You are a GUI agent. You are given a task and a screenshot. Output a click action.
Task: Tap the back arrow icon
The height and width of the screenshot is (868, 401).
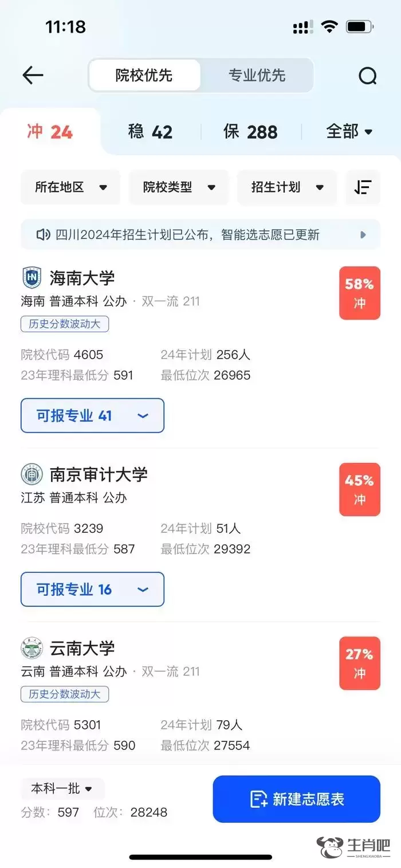33,75
